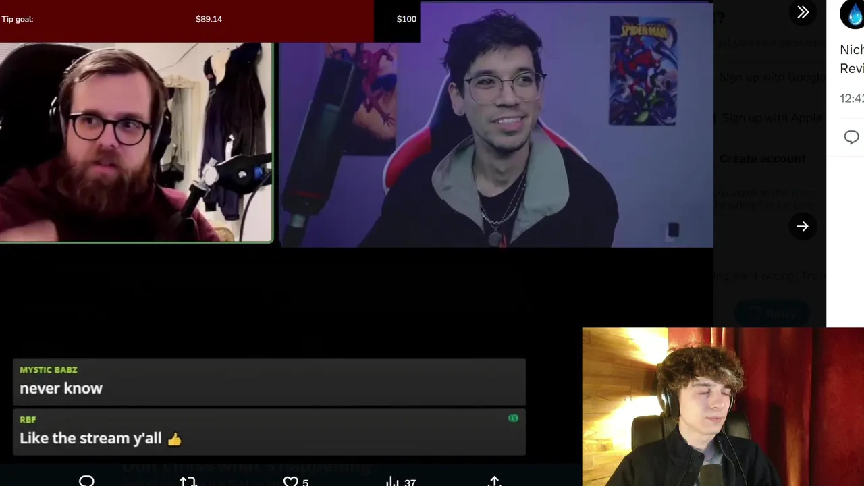Click the MYSTIC BABZ username
Screen dimensions: 864x486
49,370
